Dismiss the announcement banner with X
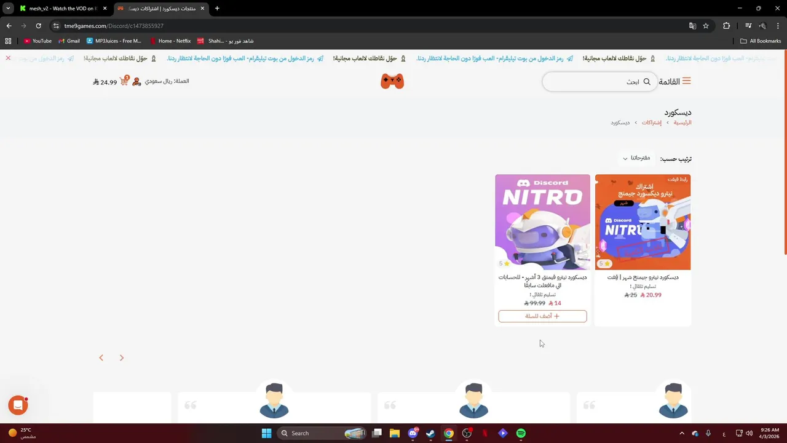787x443 pixels. tap(8, 58)
